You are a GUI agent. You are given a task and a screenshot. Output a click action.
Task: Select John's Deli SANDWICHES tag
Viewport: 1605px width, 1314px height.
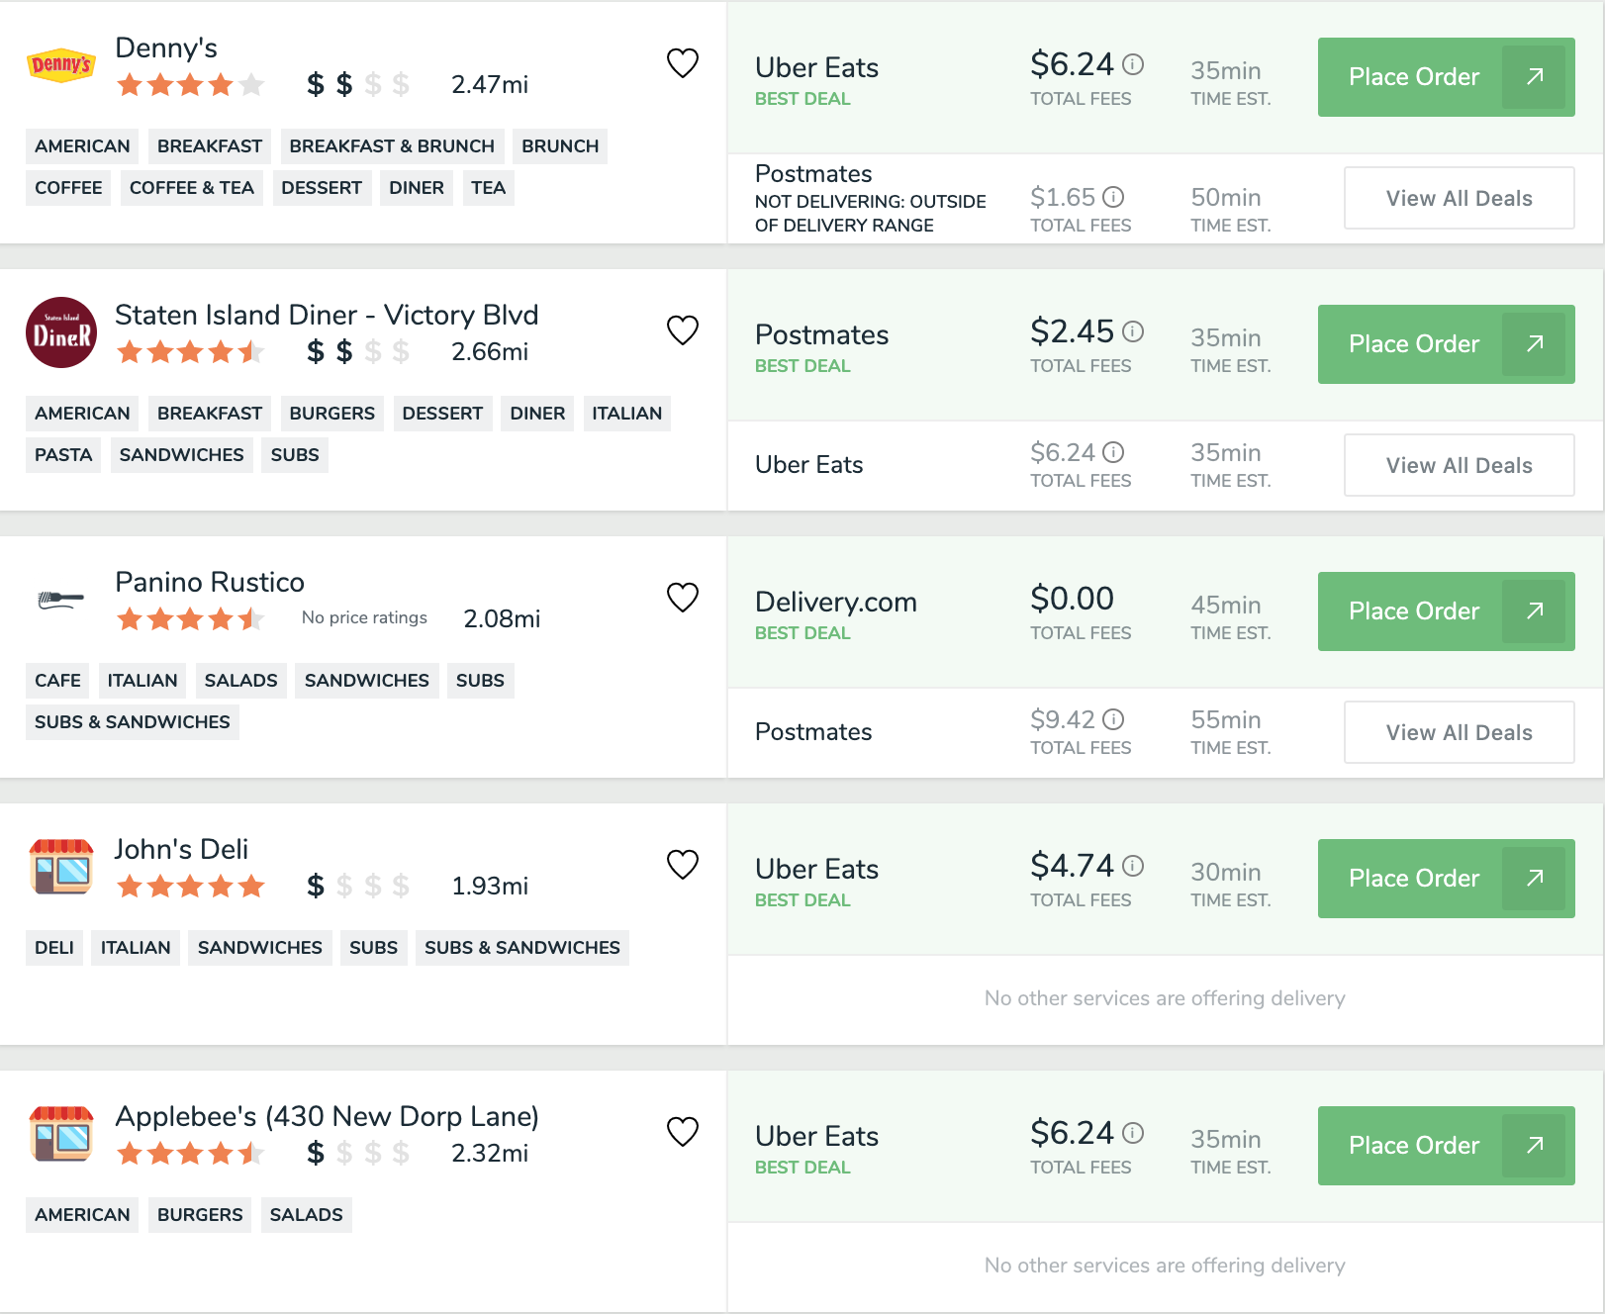(x=260, y=948)
